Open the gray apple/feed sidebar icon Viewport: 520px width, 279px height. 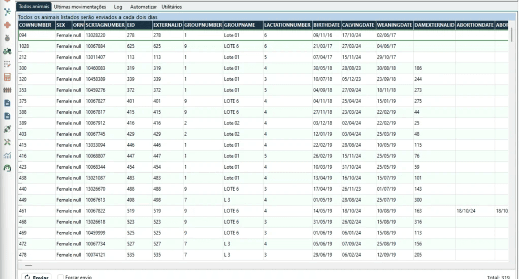(7, 38)
